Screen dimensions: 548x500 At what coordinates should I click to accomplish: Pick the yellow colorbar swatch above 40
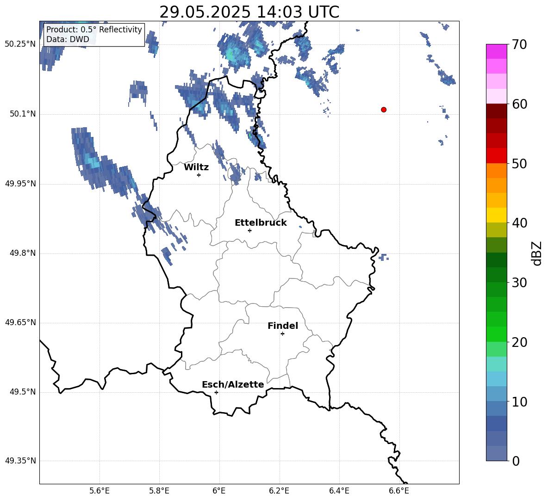pyautogui.click(x=496, y=215)
